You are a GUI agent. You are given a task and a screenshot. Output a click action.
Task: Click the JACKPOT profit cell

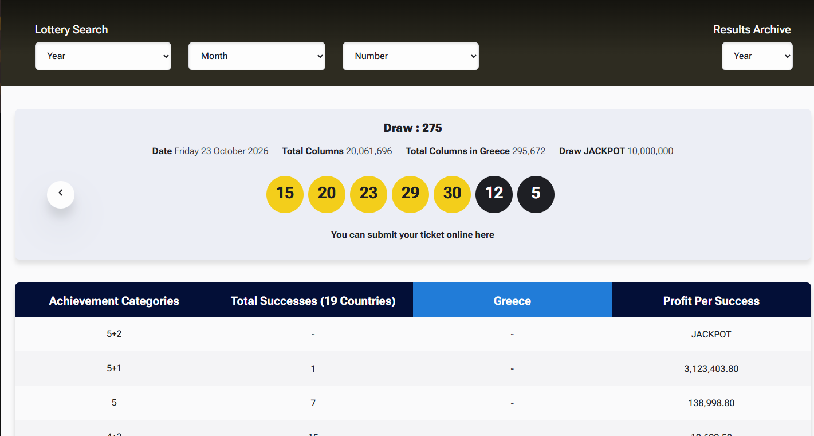pyautogui.click(x=711, y=334)
